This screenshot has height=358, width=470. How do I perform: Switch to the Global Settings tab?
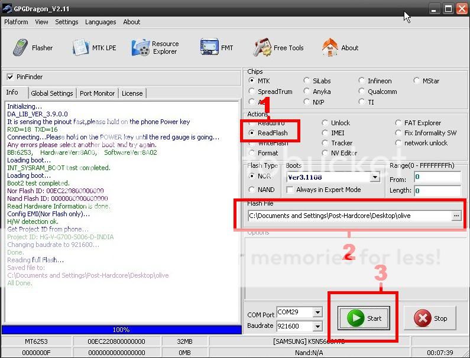click(x=52, y=93)
